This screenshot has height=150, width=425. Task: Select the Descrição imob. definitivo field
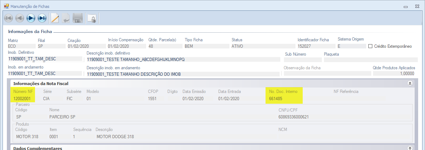pos(183,59)
